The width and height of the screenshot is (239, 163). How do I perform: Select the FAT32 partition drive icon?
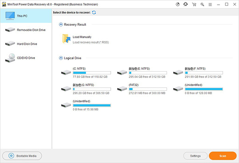click(122, 89)
